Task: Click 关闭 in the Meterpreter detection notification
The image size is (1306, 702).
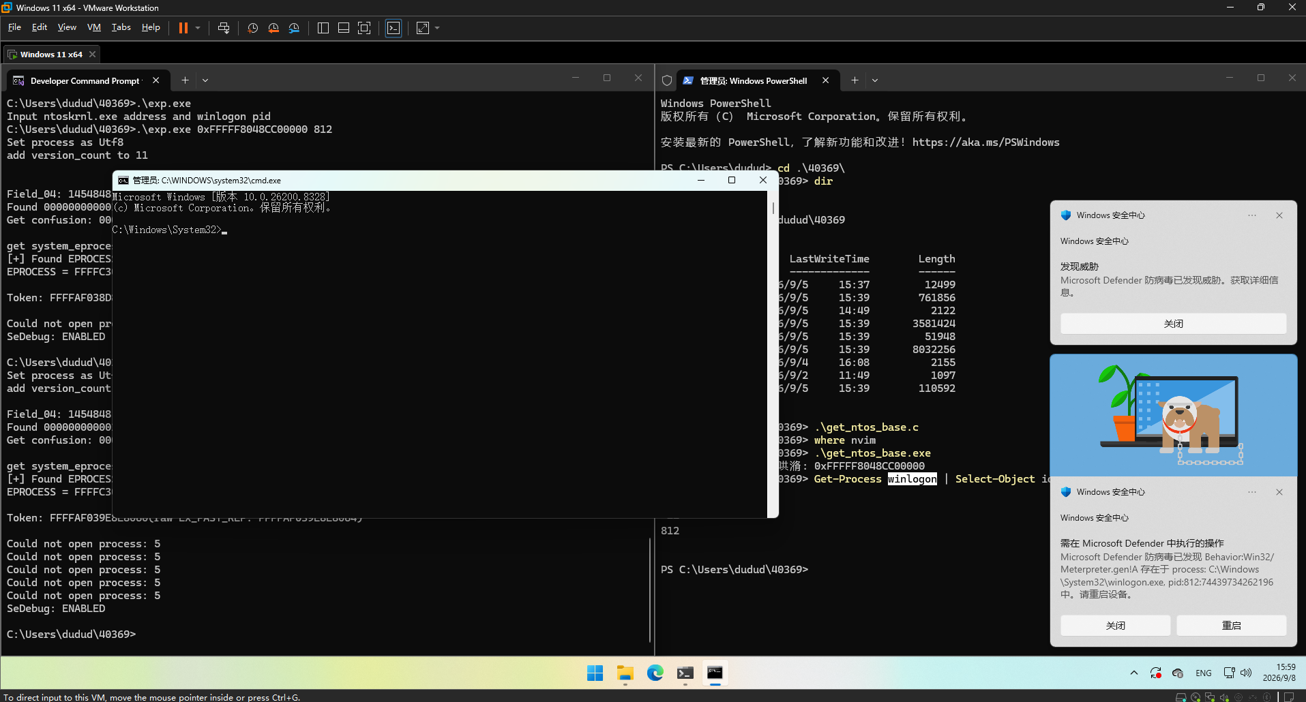Action: (x=1116, y=626)
